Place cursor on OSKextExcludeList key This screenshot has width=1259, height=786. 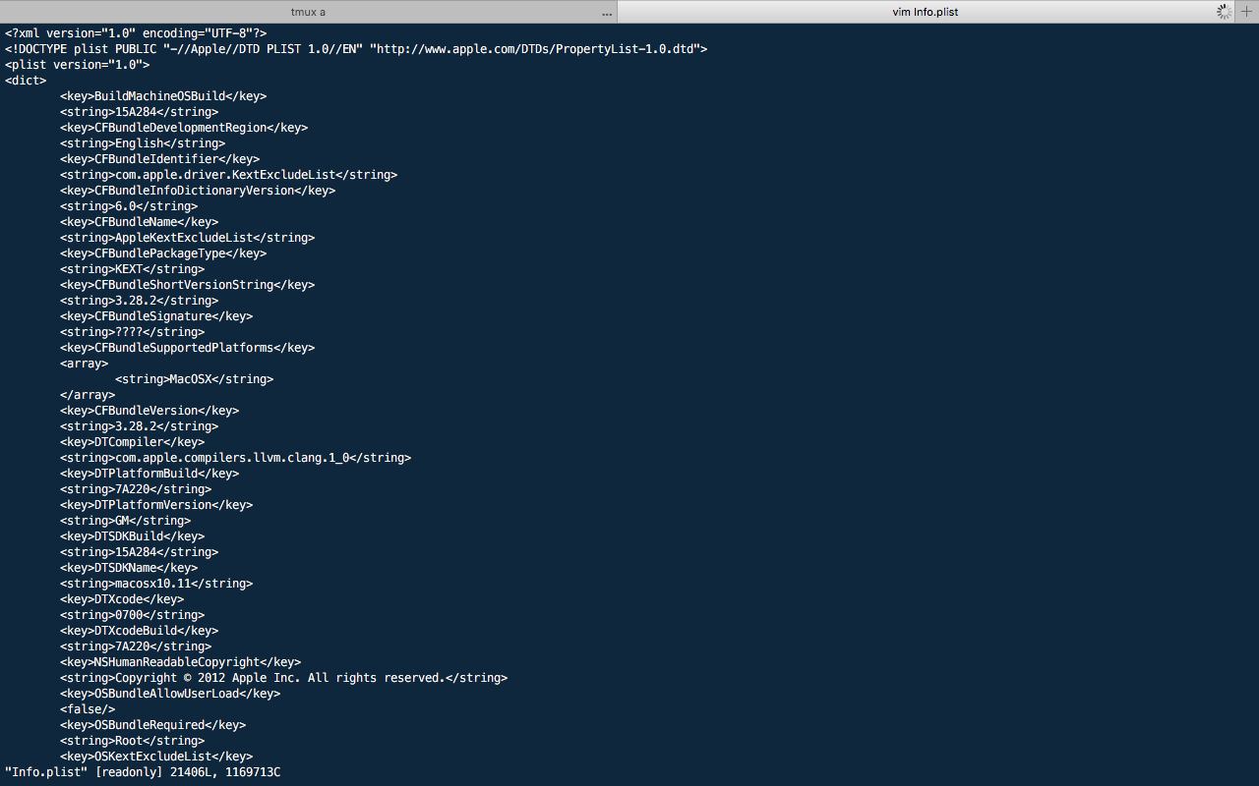(156, 757)
